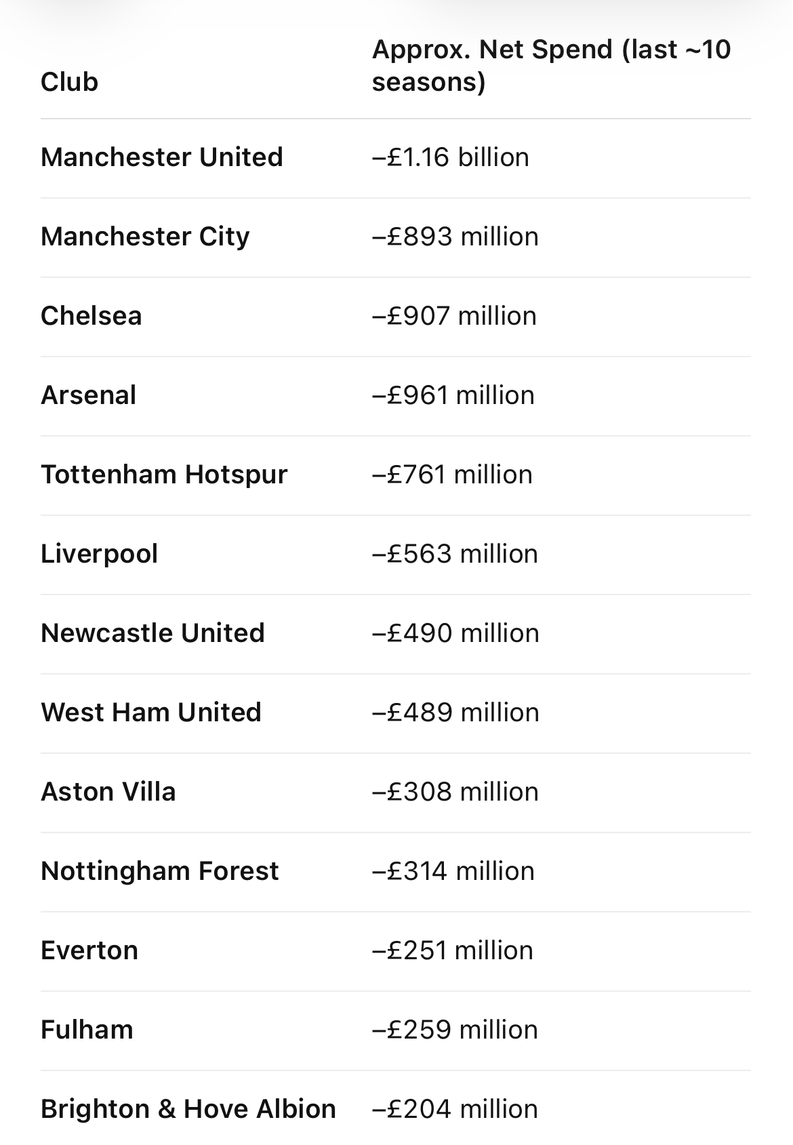Tap the Fulham club name

click(x=87, y=1030)
